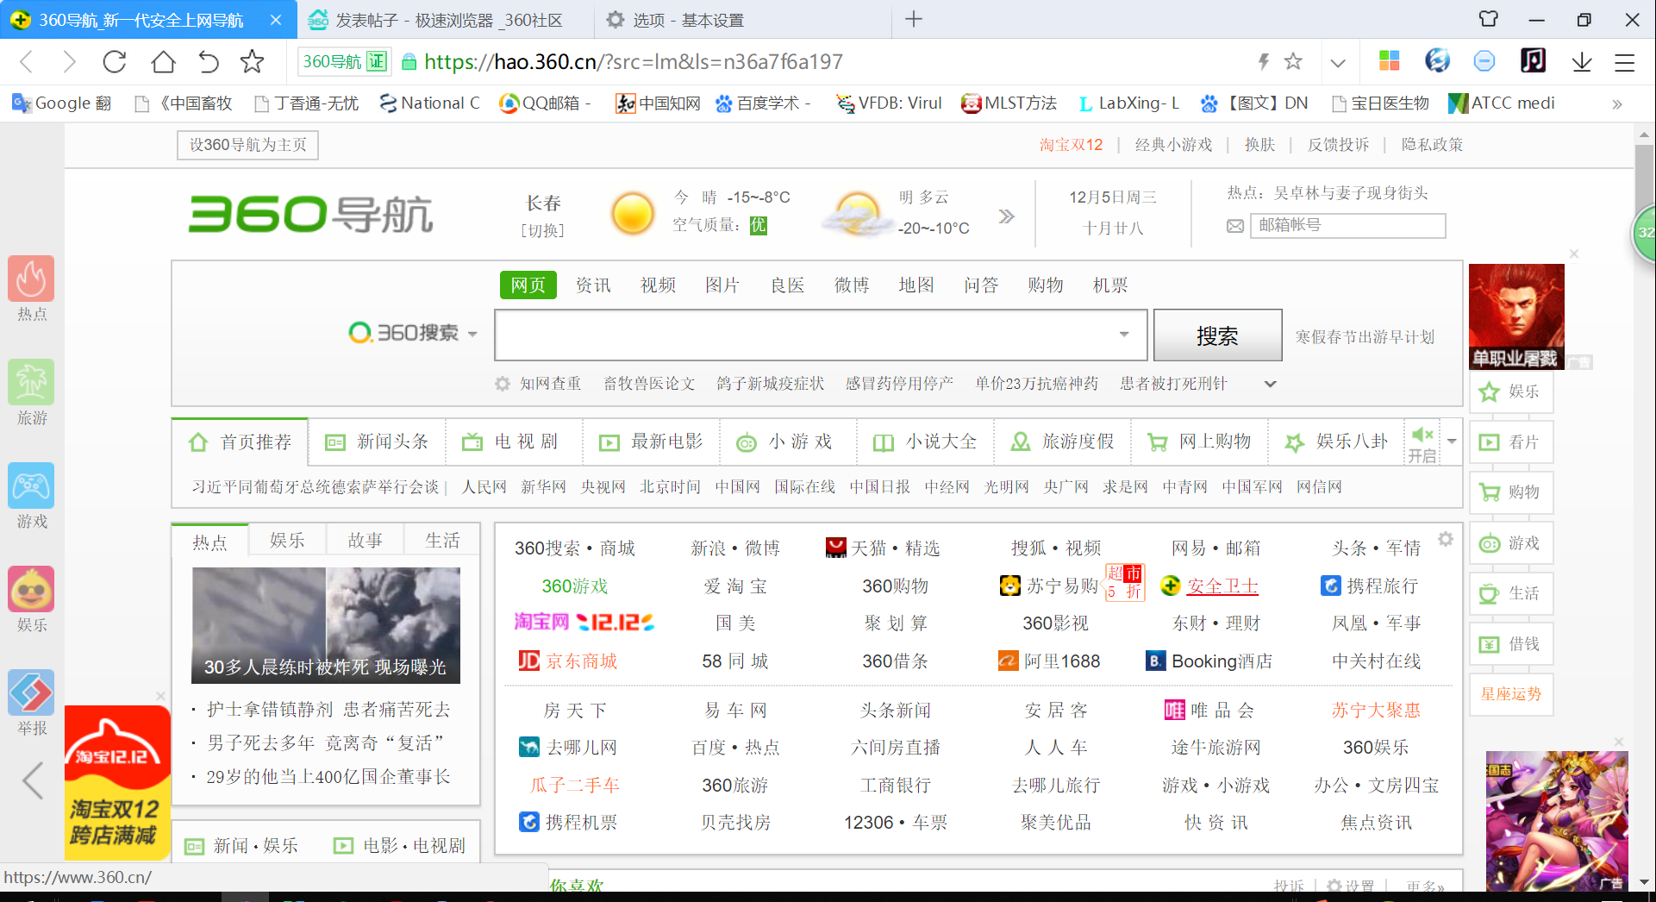Viewport: 1656px width, 902px height.
Task: Click the 搜索 search button
Action: point(1217,335)
